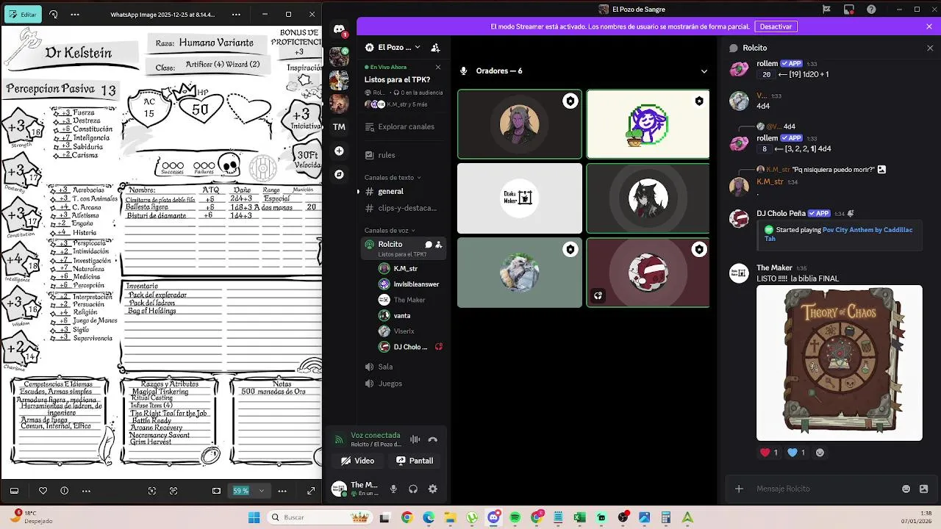Show image info icon in Photos
The width and height of the screenshot is (941, 529).
coord(65,491)
